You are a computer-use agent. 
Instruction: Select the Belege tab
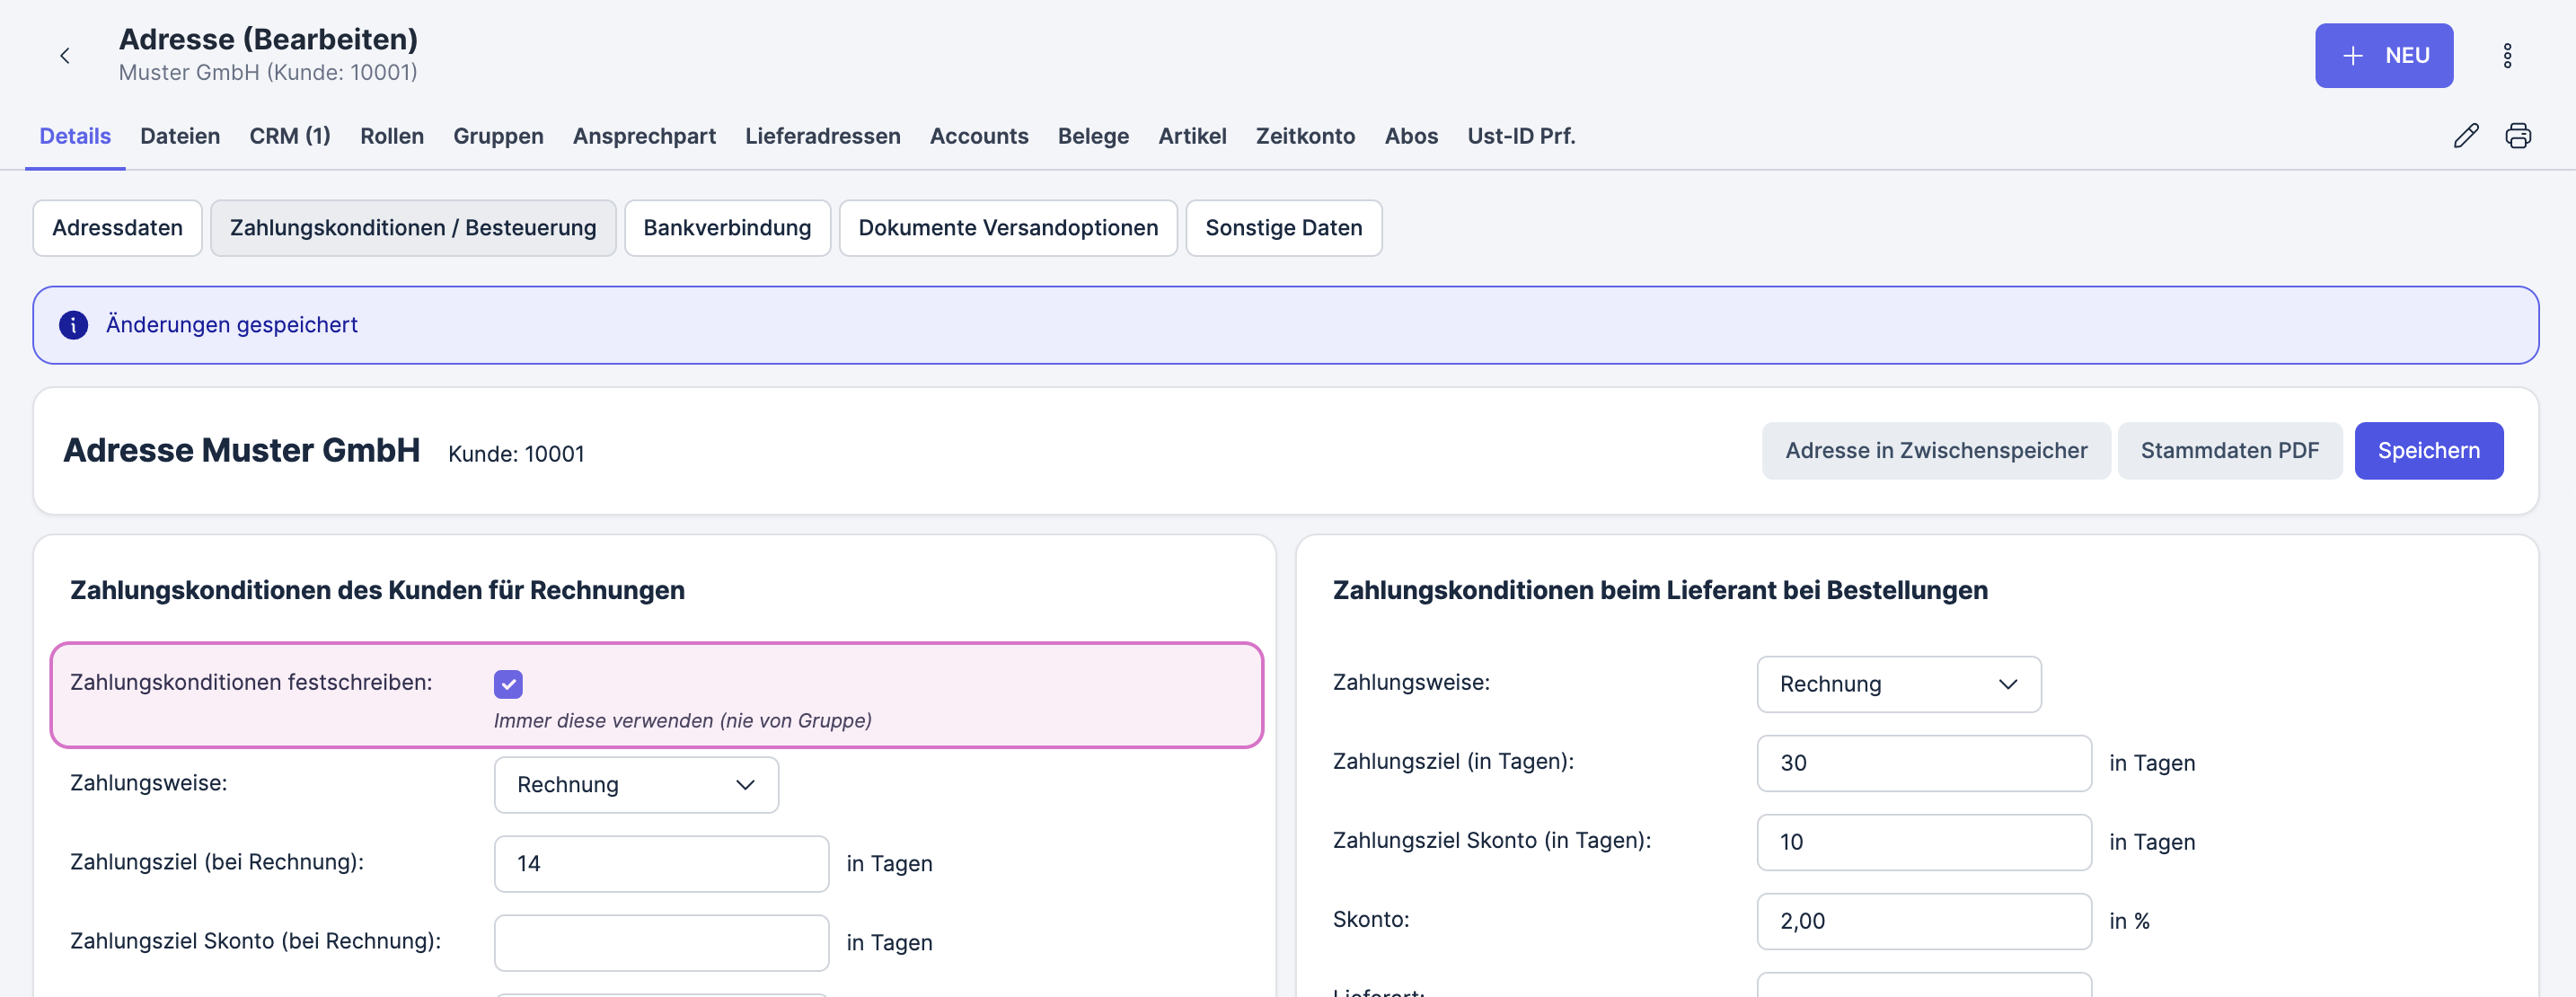(1093, 136)
